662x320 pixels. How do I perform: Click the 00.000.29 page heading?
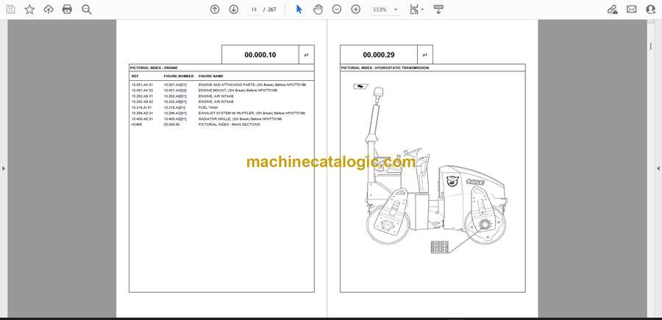[x=379, y=55]
